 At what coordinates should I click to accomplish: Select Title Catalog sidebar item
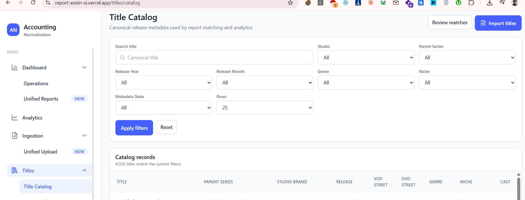[55, 186]
